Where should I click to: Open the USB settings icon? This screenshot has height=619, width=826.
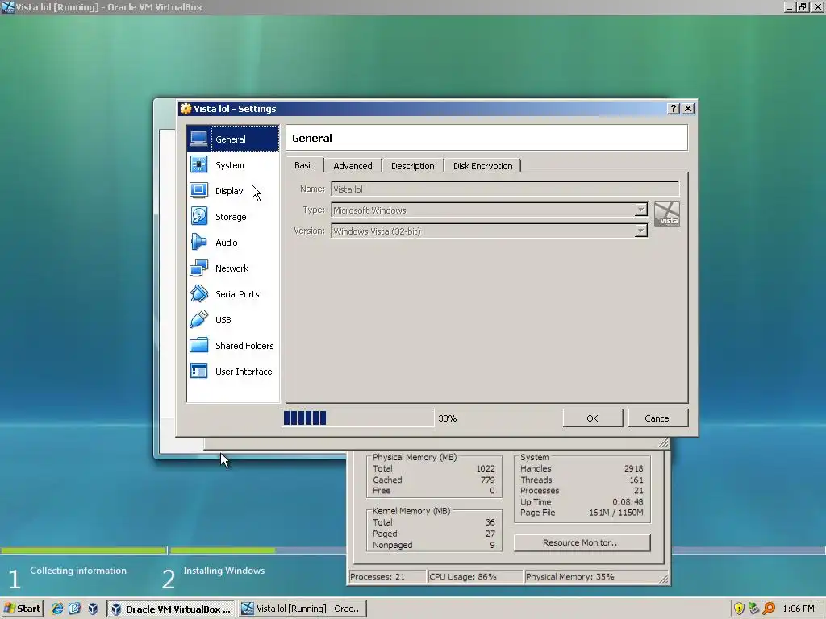[x=199, y=319]
